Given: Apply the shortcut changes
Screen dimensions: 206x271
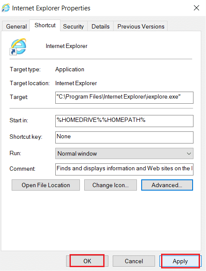Looking at the screenshot, I should [x=180, y=261].
